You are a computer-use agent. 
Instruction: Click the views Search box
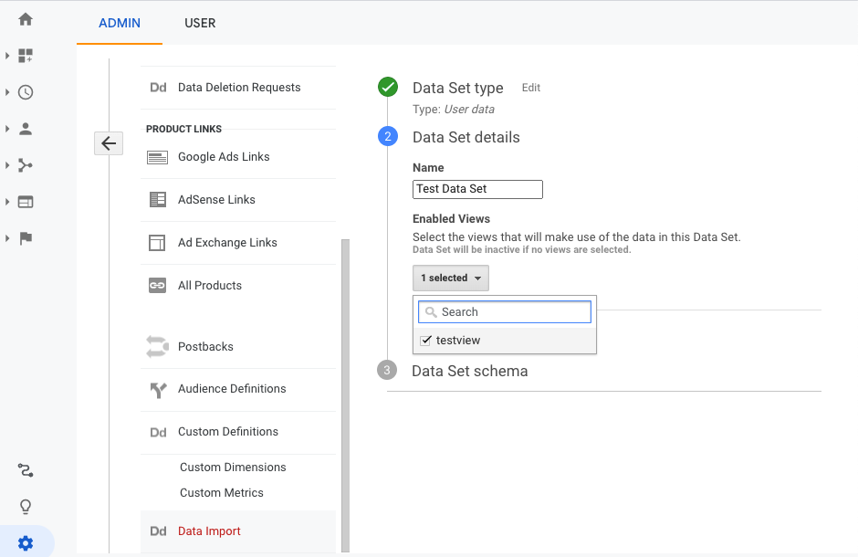click(x=505, y=312)
